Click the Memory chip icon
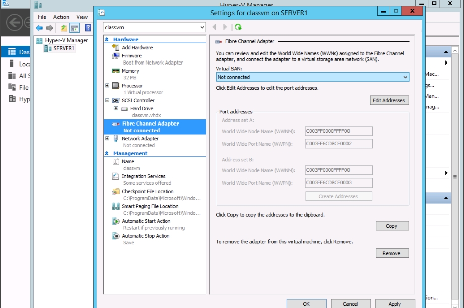This screenshot has height=308, width=464. [115, 71]
